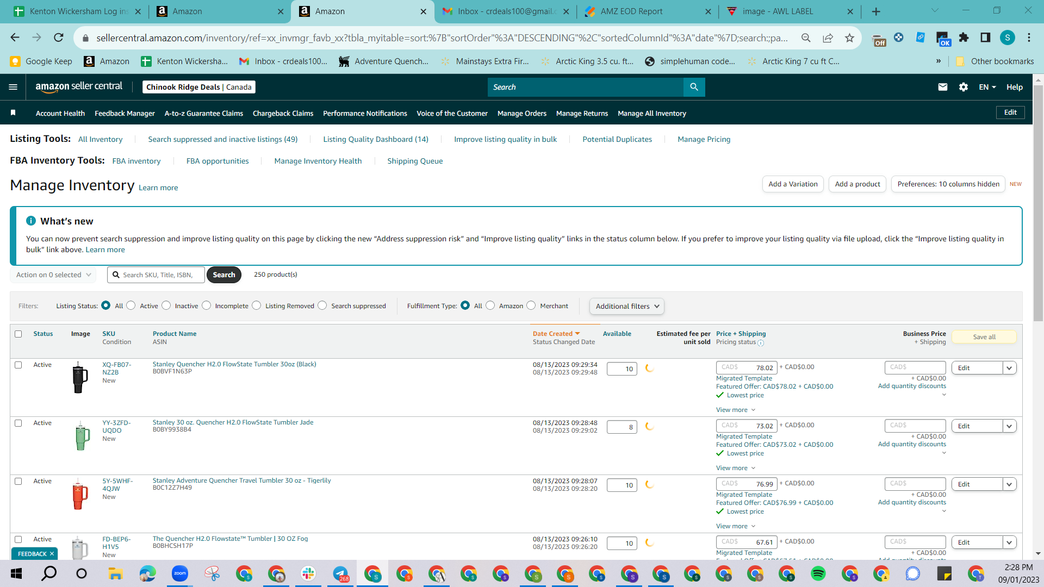Image resolution: width=1044 pixels, height=587 pixels.
Task: Select checkbox for Tumbler Jade row
Action: pos(18,423)
